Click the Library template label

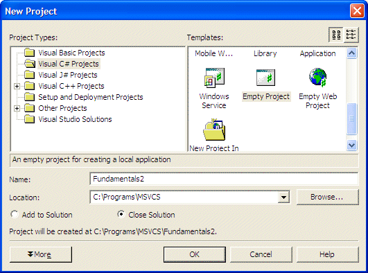pos(265,53)
